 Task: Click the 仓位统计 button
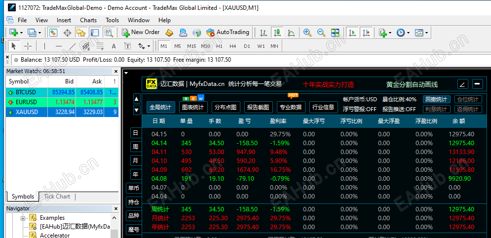[468, 100]
